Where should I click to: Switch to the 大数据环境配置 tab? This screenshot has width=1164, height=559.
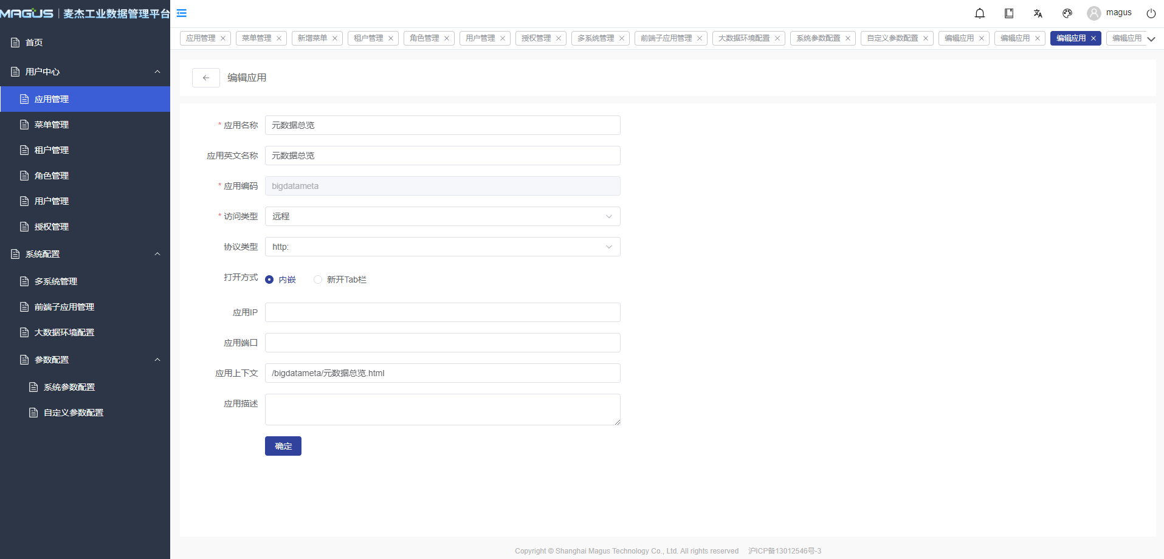coord(743,38)
